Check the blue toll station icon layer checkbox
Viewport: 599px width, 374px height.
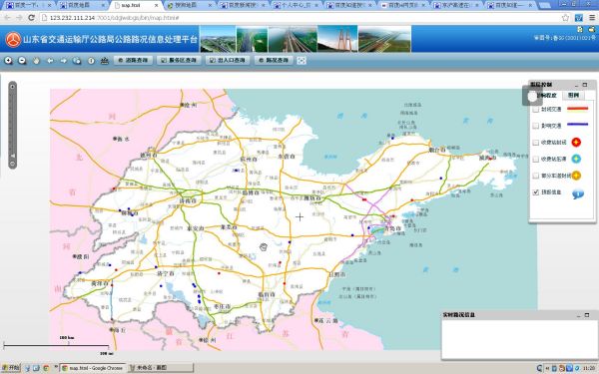(x=535, y=159)
